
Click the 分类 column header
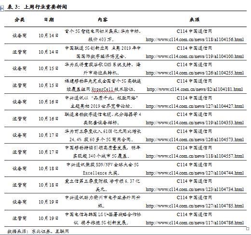[20, 20]
